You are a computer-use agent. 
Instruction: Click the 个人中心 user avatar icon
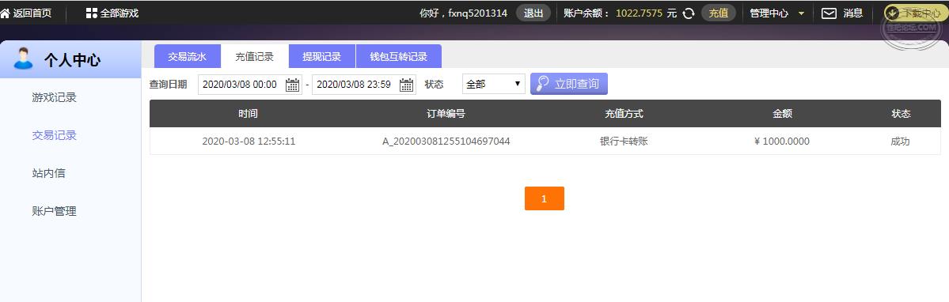(23, 59)
